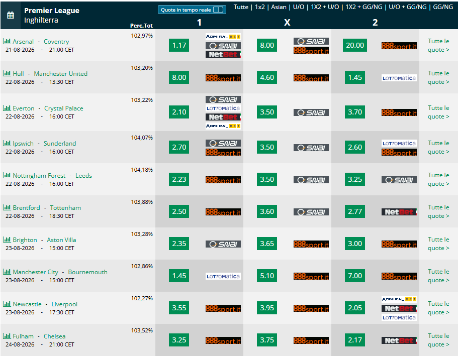Open stats chart icon for Fulham - Chelsea
The image size is (458, 357).
[7, 336]
